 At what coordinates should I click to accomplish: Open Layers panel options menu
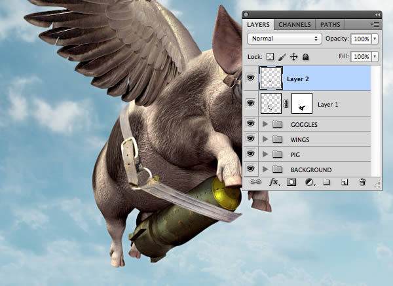375,24
